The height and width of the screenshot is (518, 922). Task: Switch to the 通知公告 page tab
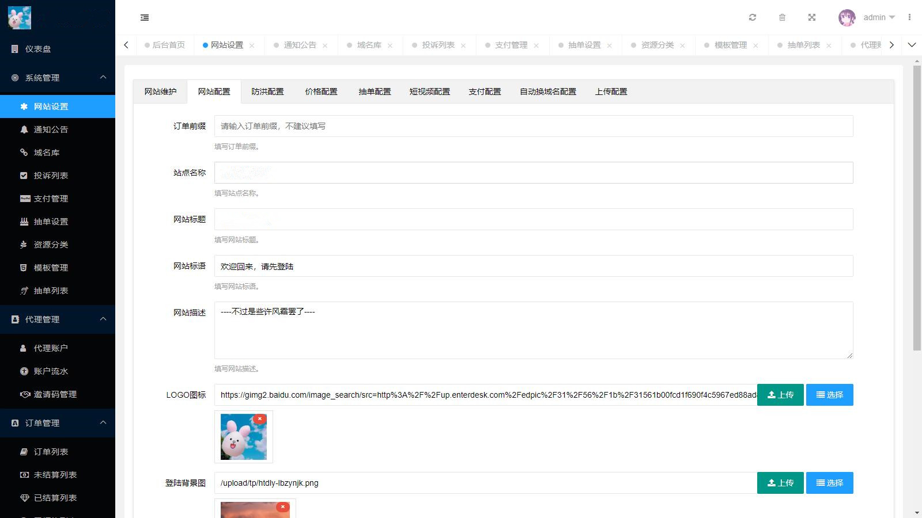click(300, 45)
